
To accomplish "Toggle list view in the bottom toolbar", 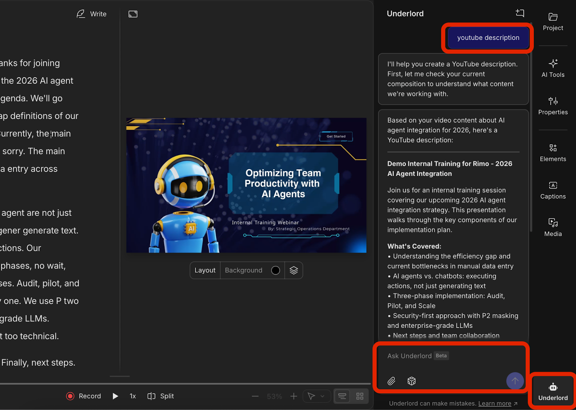I will 342,396.
